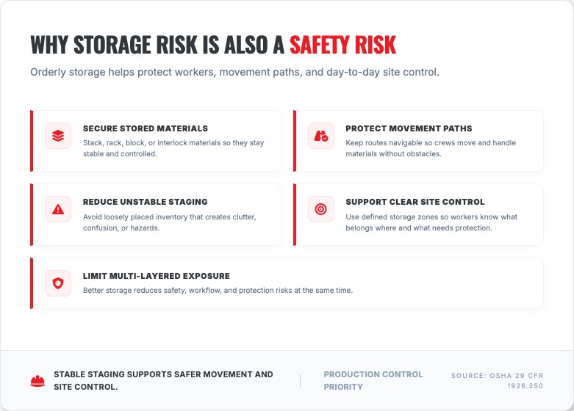The height and width of the screenshot is (411, 574).
Task: Click the target bullseye icon
Action: [320, 209]
